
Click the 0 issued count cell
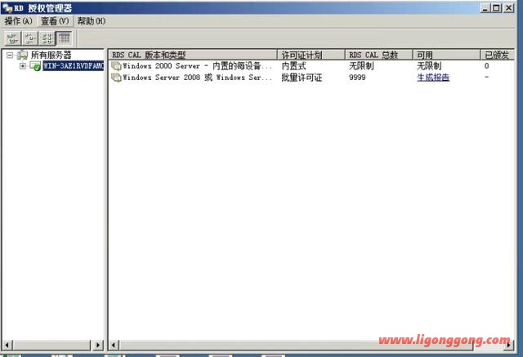pyautogui.click(x=487, y=65)
